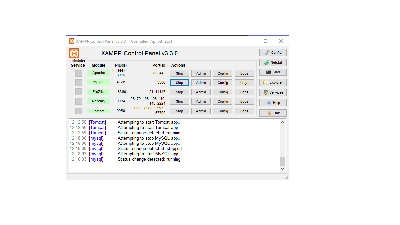The image size is (400, 225).
Task: Click the log line 'Status change detected: stopped'
Action: click(150, 149)
